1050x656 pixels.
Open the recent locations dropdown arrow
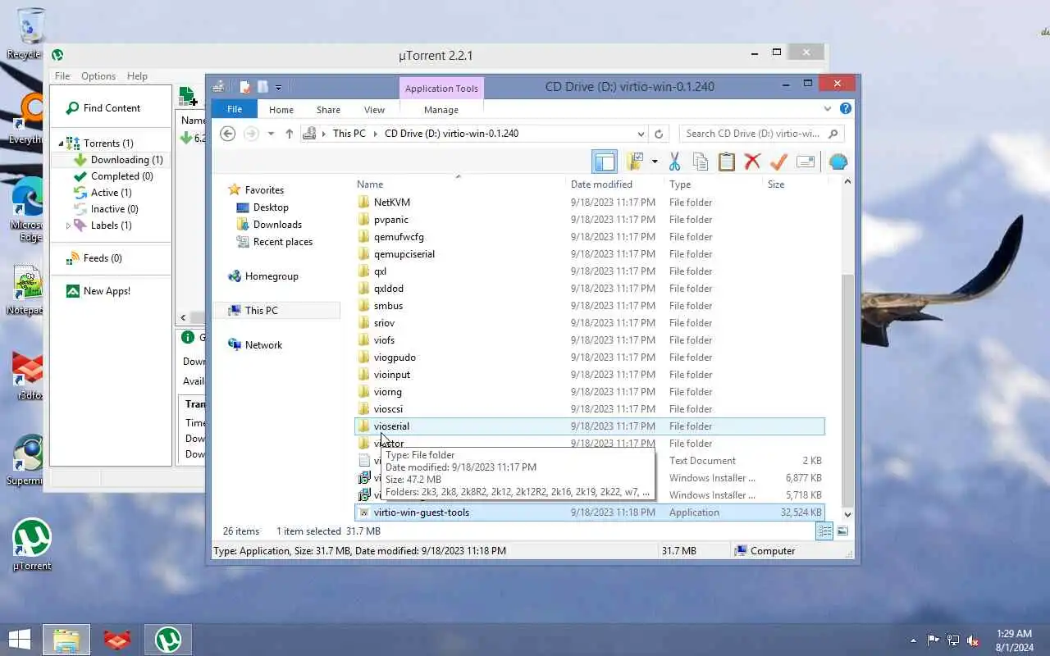click(x=271, y=134)
